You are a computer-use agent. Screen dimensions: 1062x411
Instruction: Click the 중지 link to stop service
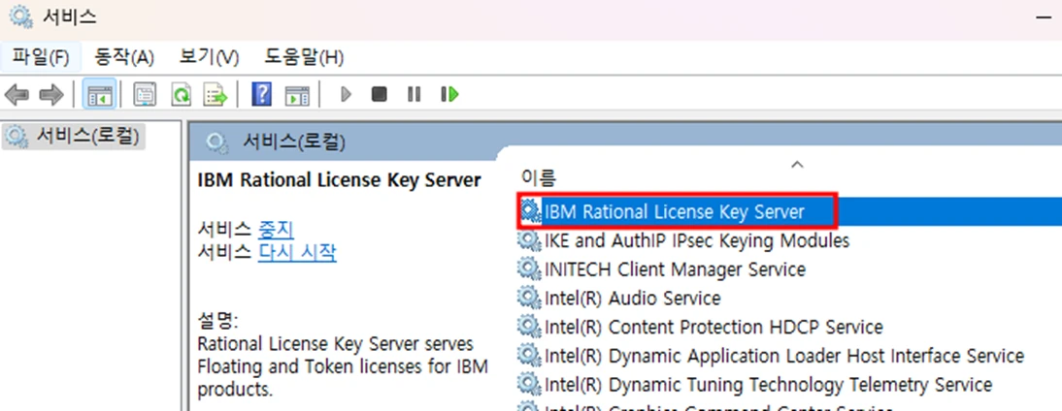pyautogui.click(x=276, y=229)
